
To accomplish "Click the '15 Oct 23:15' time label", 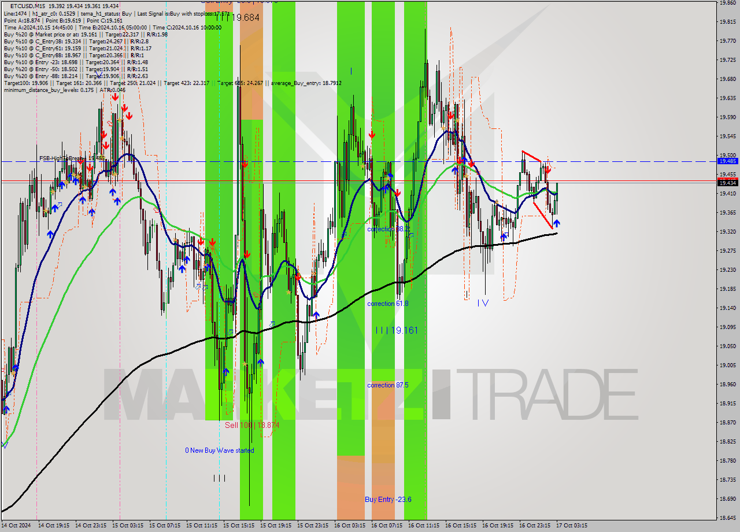I will tap(313, 526).
